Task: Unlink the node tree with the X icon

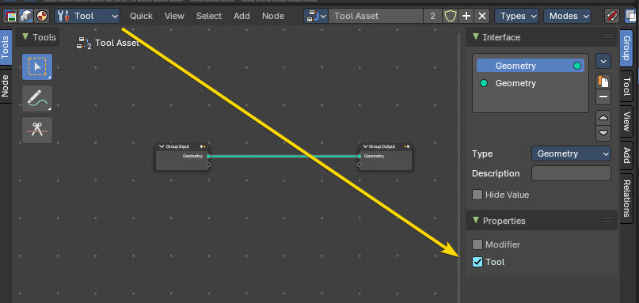Action: click(482, 17)
